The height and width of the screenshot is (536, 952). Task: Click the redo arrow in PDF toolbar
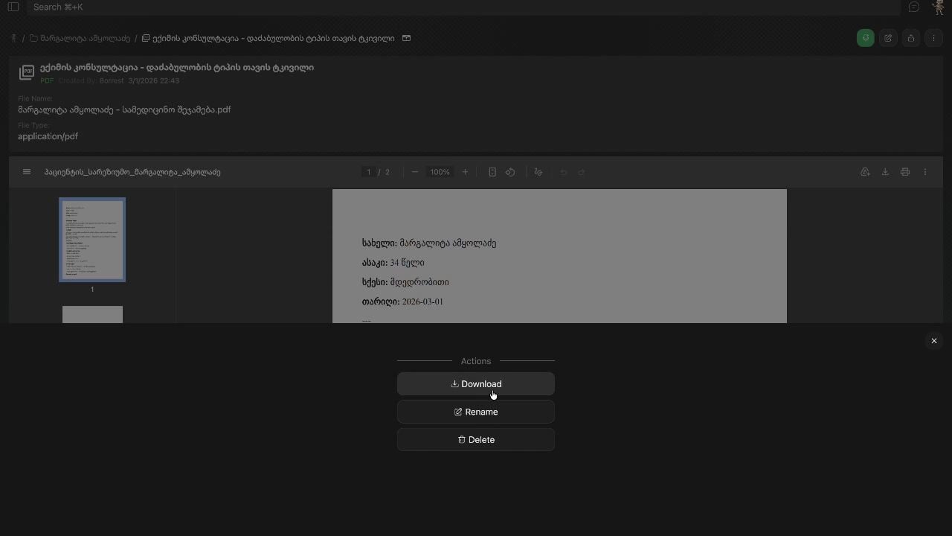click(582, 172)
